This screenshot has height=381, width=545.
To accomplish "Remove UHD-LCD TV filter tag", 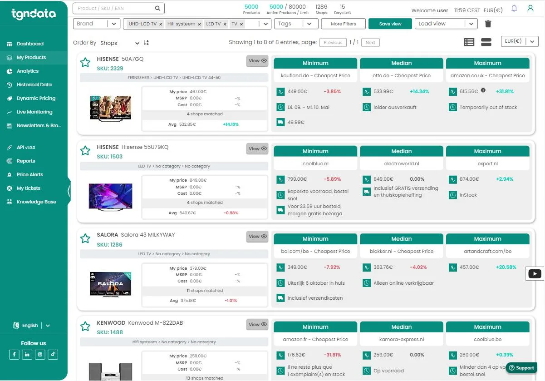I will tap(161, 24).
